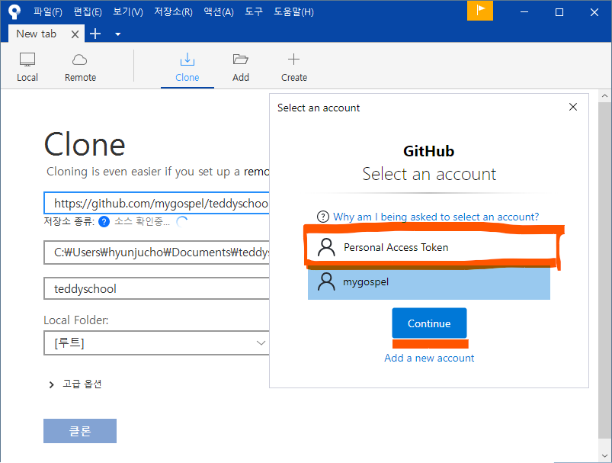Open the 도움말(H) menu
The height and width of the screenshot is (463, 612).
coord(293,11)
